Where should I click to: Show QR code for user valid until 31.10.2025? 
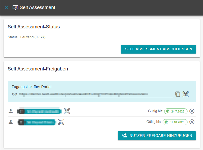[x=62, y=122]
